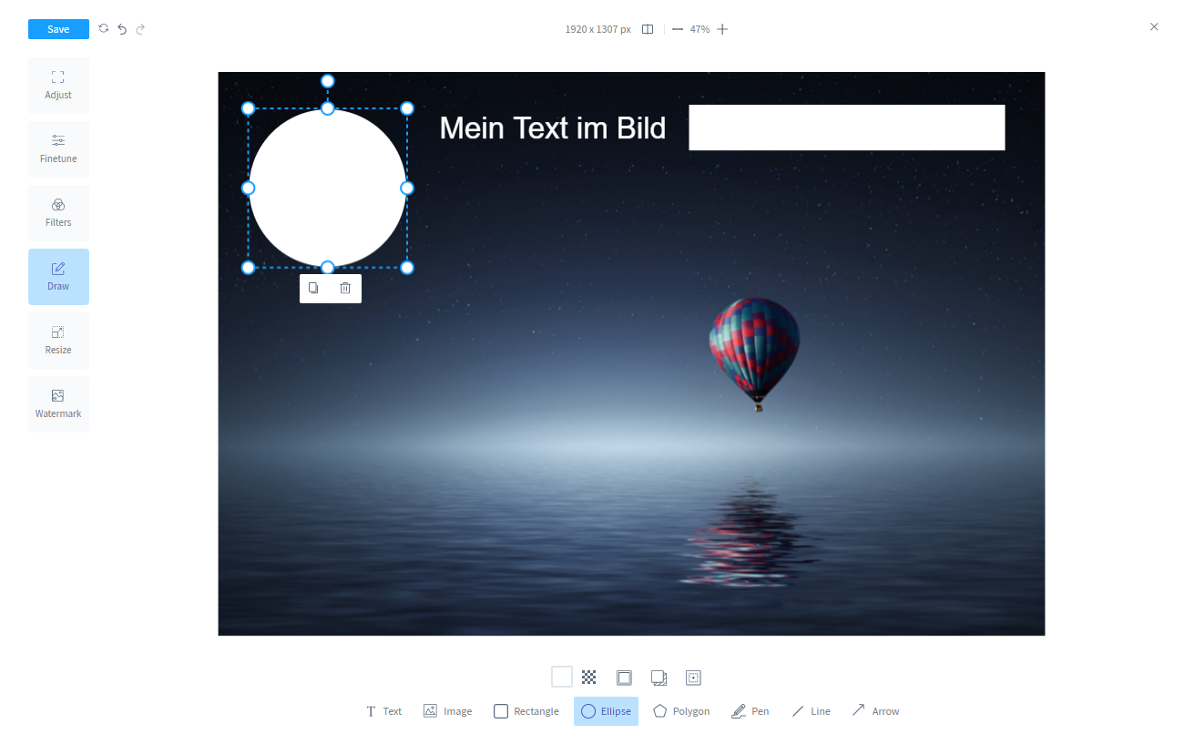
Task: Open the stroke settings icon
Action: click(x=624, y=677)
